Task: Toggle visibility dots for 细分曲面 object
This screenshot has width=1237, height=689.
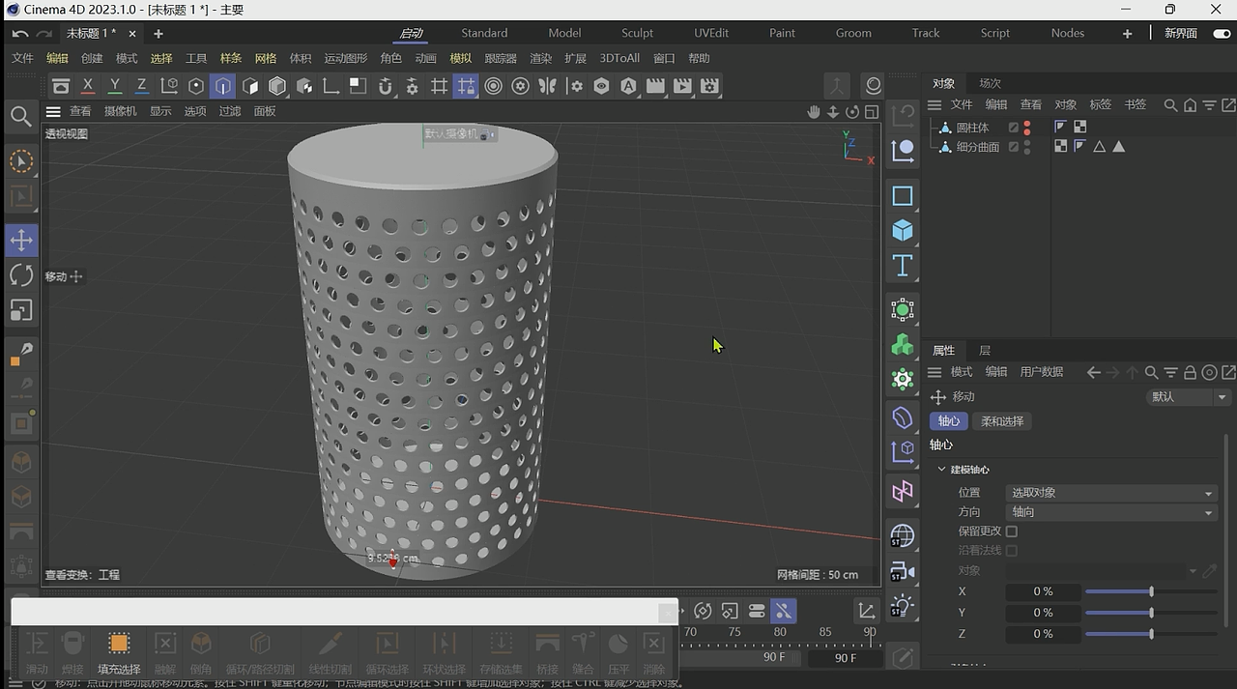Action: point(1026,147)
